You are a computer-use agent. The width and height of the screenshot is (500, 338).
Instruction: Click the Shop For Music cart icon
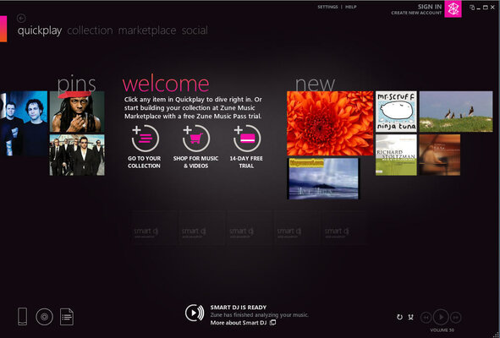195,138
